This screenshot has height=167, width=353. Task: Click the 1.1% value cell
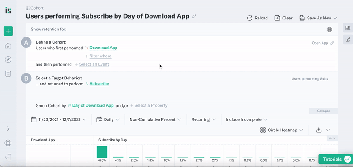coord(231,160)
